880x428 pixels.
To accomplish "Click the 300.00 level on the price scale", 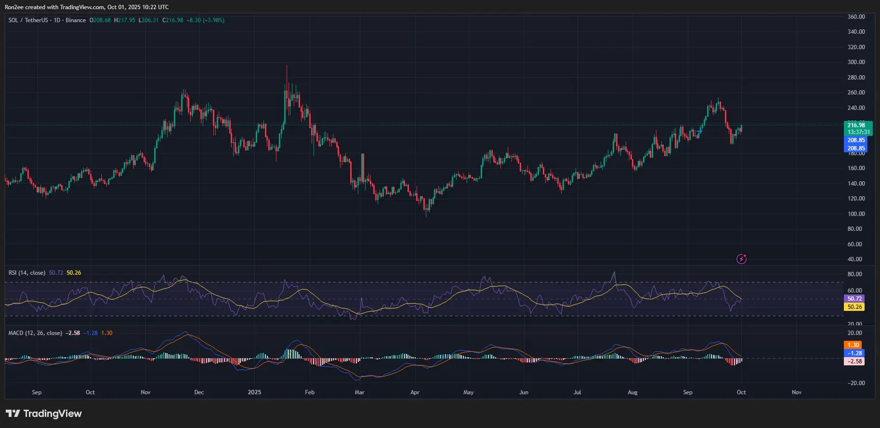I will [x=856, y=62].
